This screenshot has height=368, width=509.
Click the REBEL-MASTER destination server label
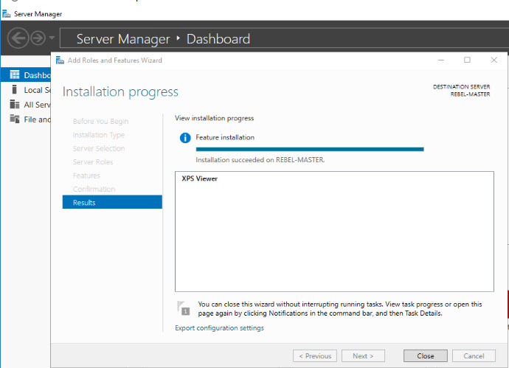[470, 94]
